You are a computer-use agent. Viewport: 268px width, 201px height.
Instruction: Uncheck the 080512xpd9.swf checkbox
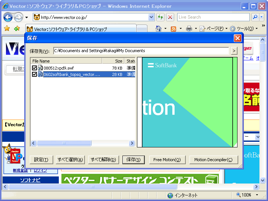click(34, 68)
